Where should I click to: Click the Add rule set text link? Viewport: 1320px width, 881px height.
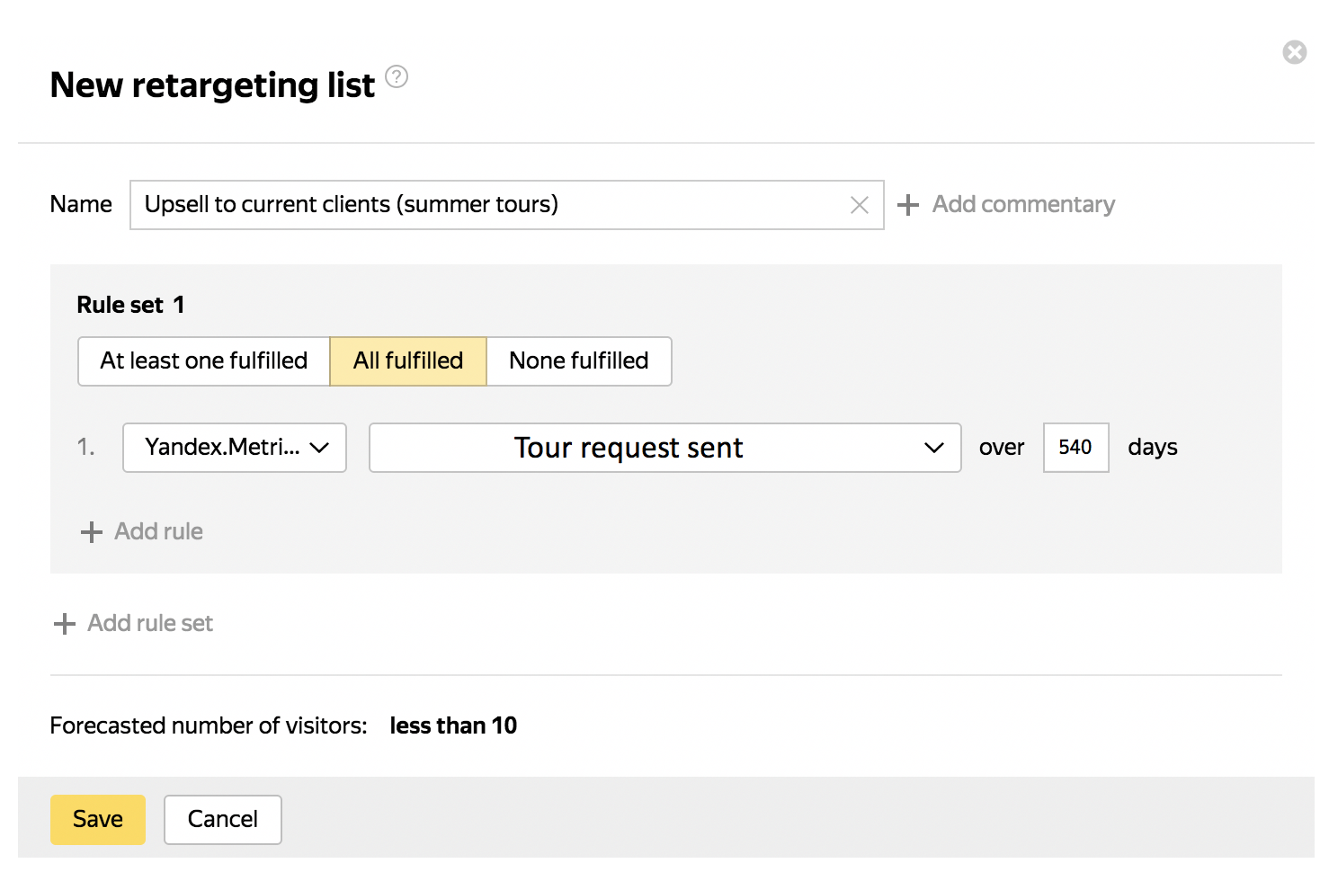tap(150, 624)
